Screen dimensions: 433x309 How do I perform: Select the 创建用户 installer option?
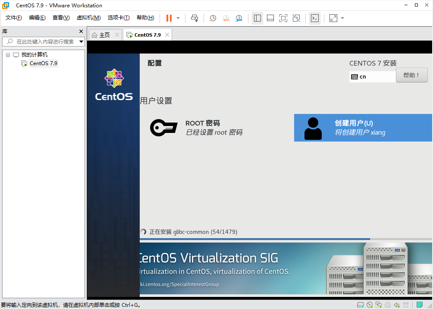click(363, 128)
